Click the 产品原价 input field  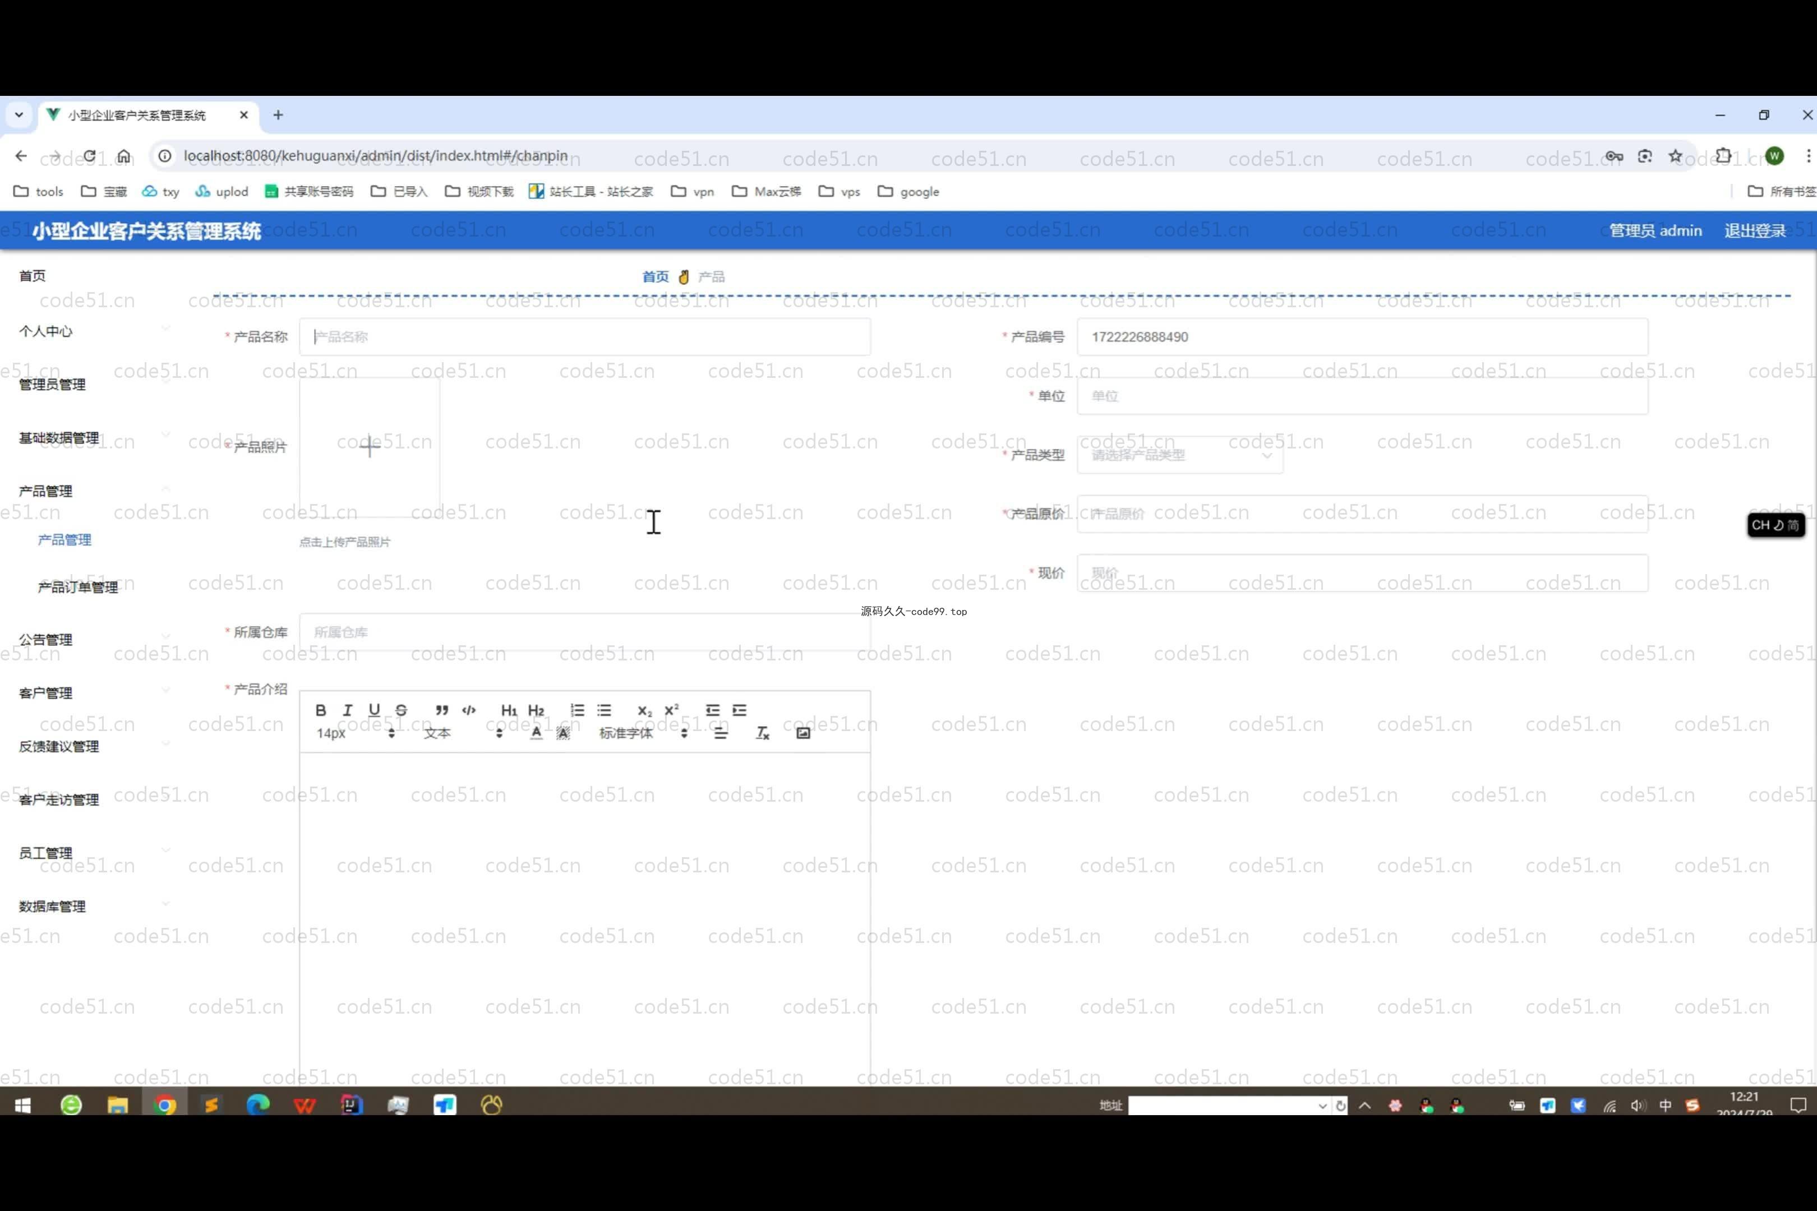point(1362,514)
